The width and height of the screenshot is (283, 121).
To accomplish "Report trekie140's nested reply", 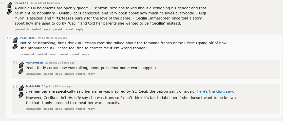I will pyautogui.click(x=81, y=109).
